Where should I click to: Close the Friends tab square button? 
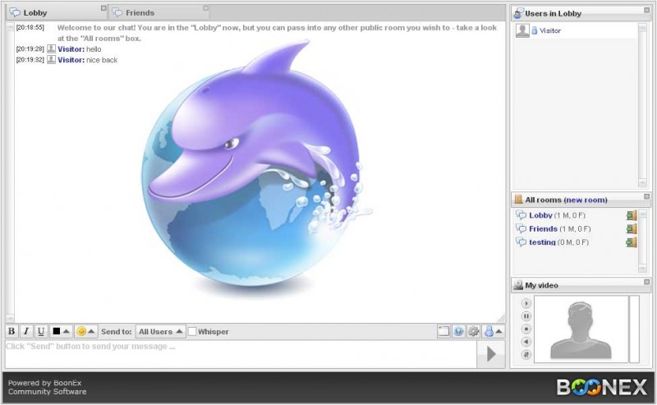[206, 8]
